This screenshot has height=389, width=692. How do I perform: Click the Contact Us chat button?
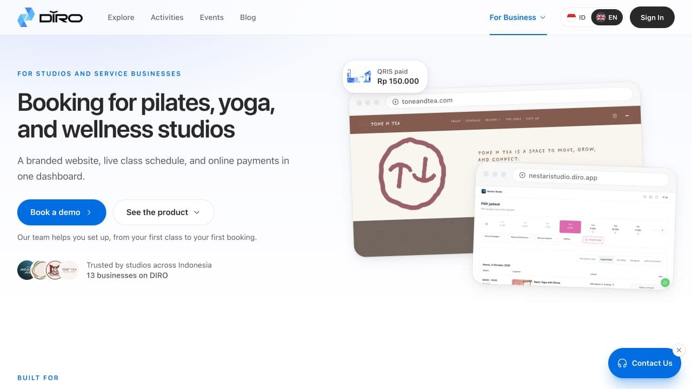pos(644,363)
